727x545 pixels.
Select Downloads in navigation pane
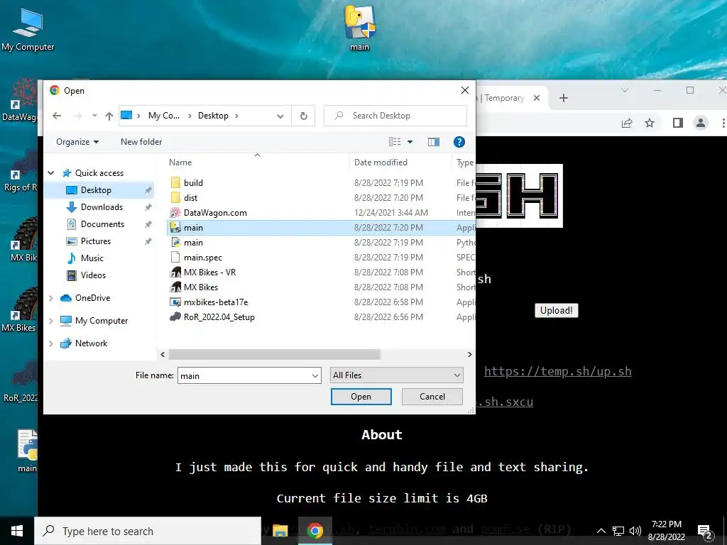pos(102,207)
